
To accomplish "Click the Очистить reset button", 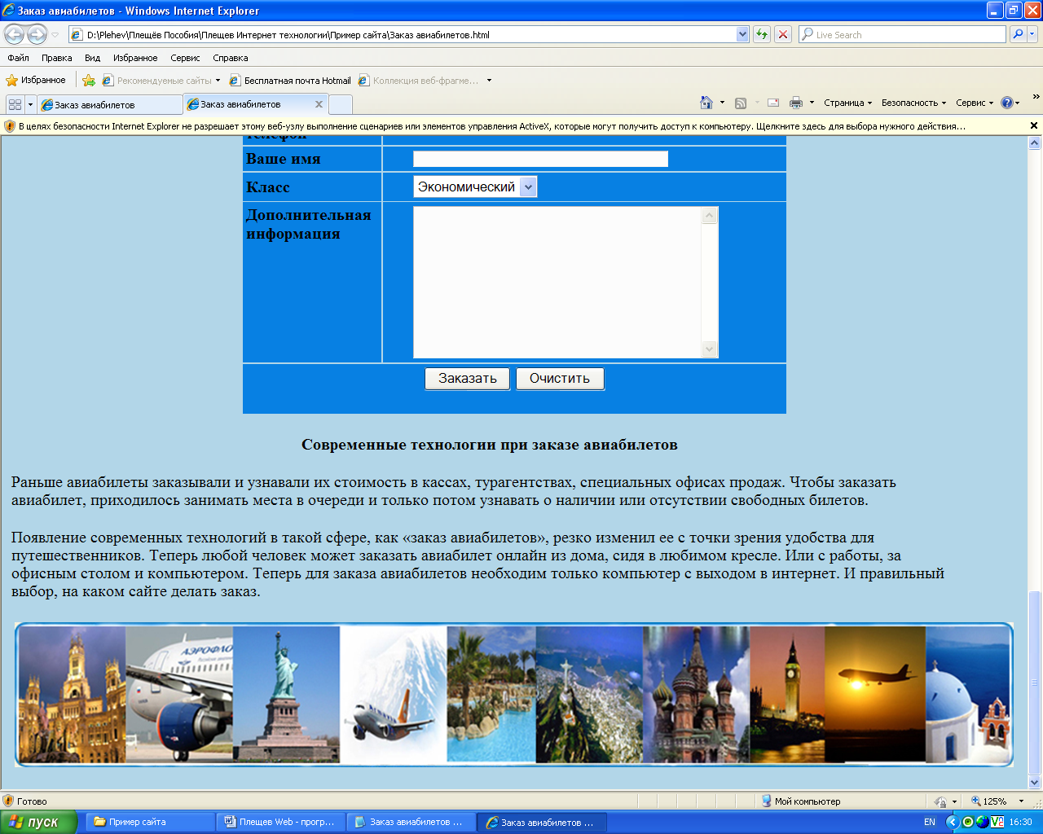I will [560, 379].
